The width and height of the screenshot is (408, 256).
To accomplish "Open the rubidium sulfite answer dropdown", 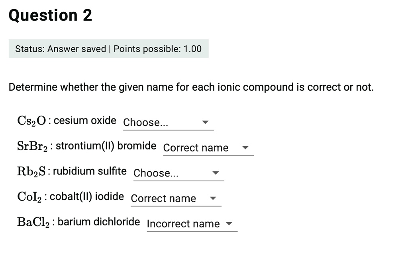I will 178,173.
